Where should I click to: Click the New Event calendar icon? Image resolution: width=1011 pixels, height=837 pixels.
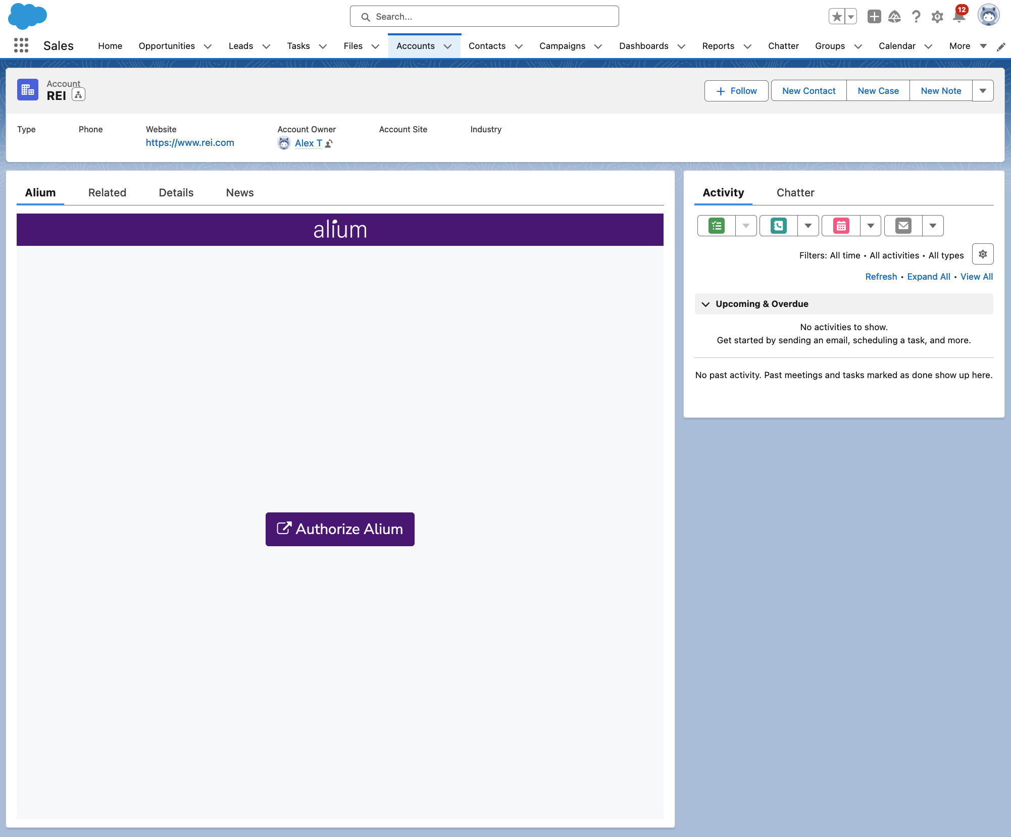click(841, 226)
